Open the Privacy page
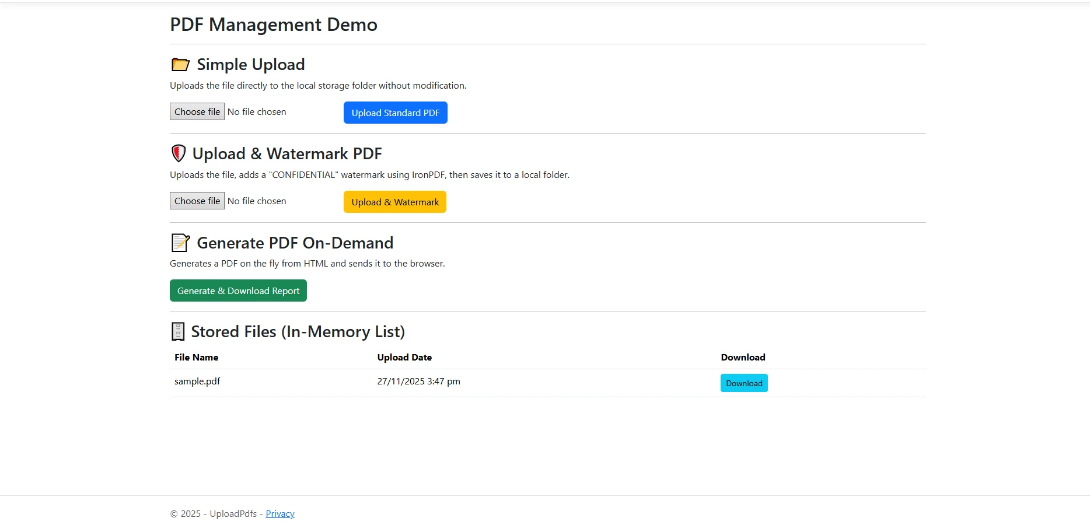This screenshot has width=1090, height=525. click(x=280, y=513)
